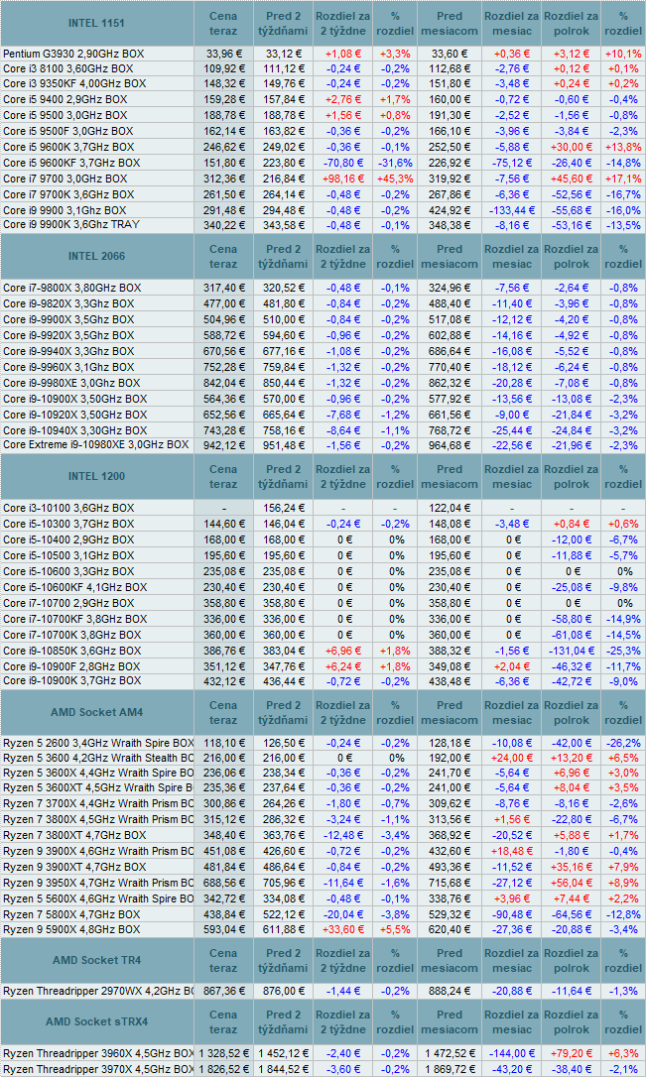Select Core i7 9700K 3,6GHz BOX
Screen dimensions: 646x1077
(x=68, y=194)
